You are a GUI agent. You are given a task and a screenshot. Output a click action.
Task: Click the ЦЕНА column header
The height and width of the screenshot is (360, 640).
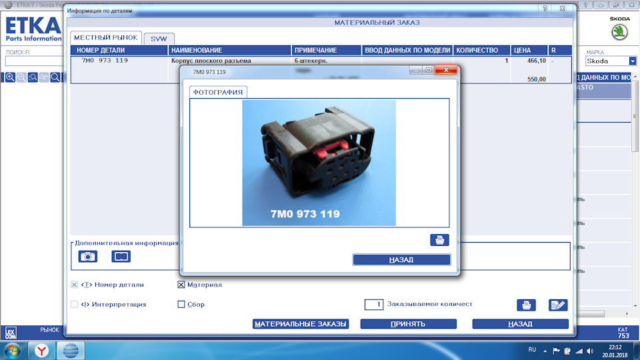pos(529,50)
